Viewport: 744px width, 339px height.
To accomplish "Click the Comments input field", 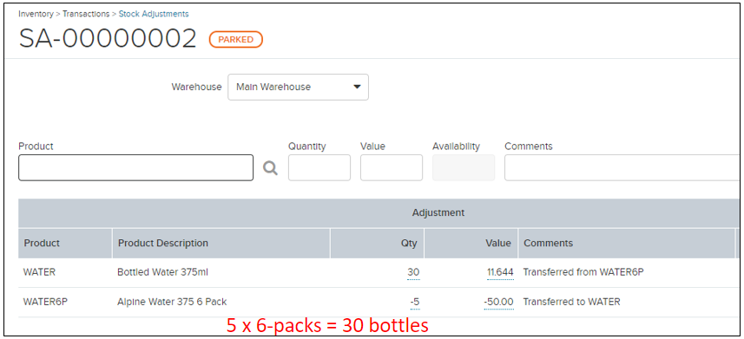I will click(x=623, y=167).
